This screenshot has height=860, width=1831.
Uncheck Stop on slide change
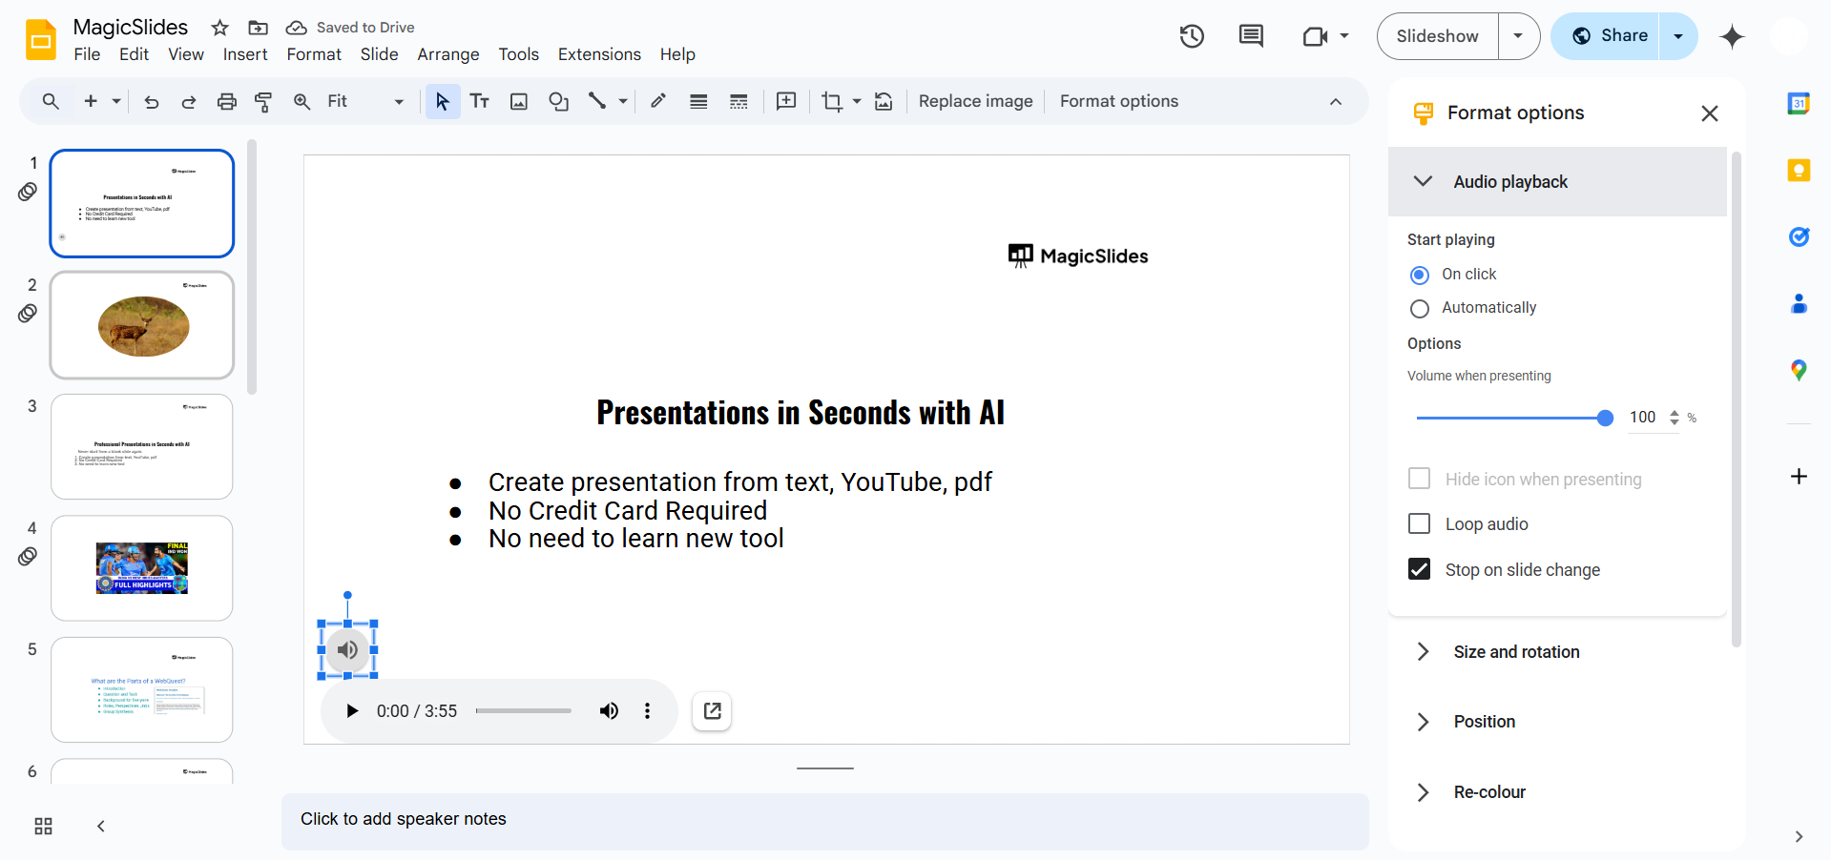click(1420, 570)
